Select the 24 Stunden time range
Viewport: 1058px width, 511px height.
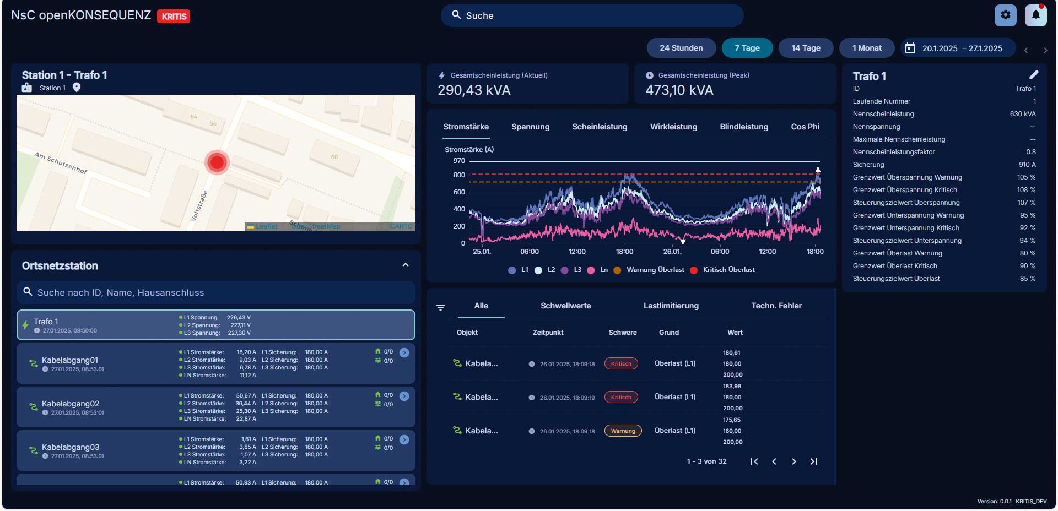click(681, 48)
